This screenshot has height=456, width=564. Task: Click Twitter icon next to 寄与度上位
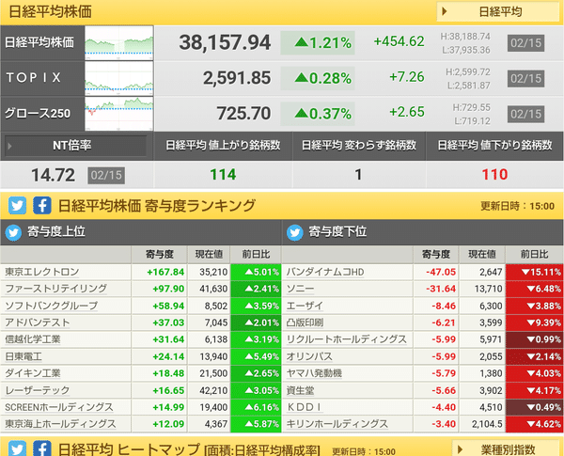click(x=14, y=232)
